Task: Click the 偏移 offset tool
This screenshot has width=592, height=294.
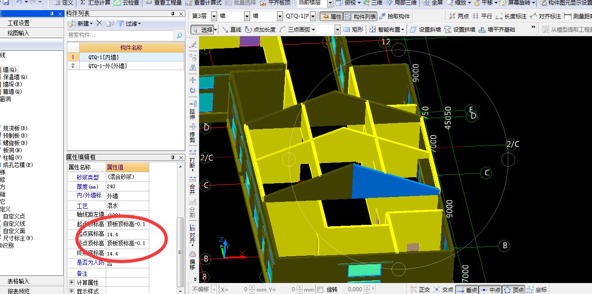Action: pos(193,260)
